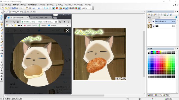Screen dimensions: 179x100
Task: Click the Open folder toolbar icon
Action: [x=6, y=8]
